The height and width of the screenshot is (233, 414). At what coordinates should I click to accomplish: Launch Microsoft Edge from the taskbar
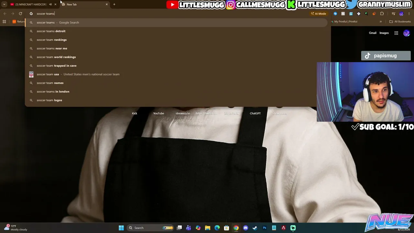click(217, 228)
